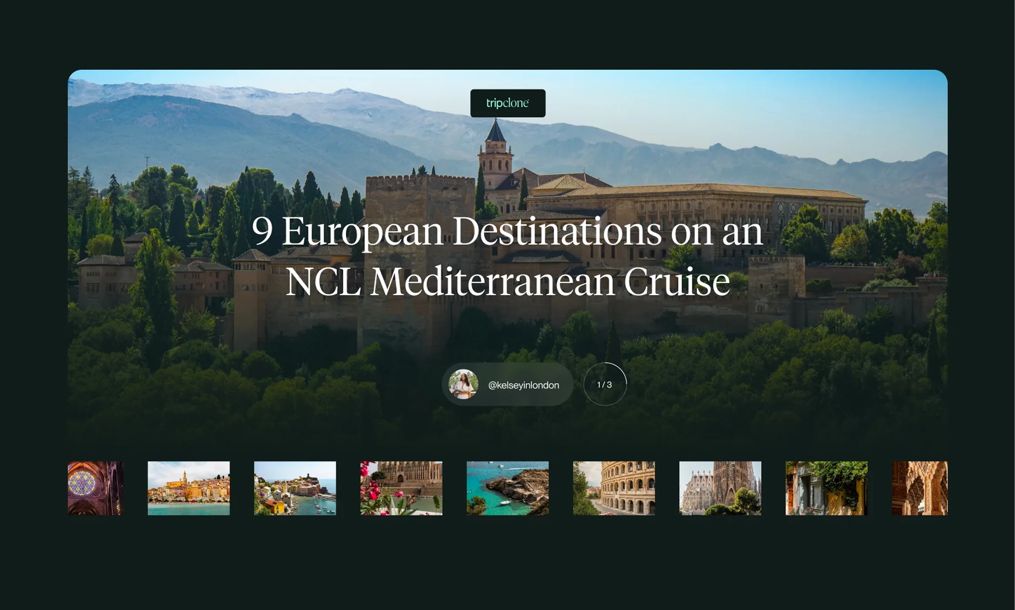Open the Sagrada Familia thumbnail
1015x610 pixels.
coord(720,488)
